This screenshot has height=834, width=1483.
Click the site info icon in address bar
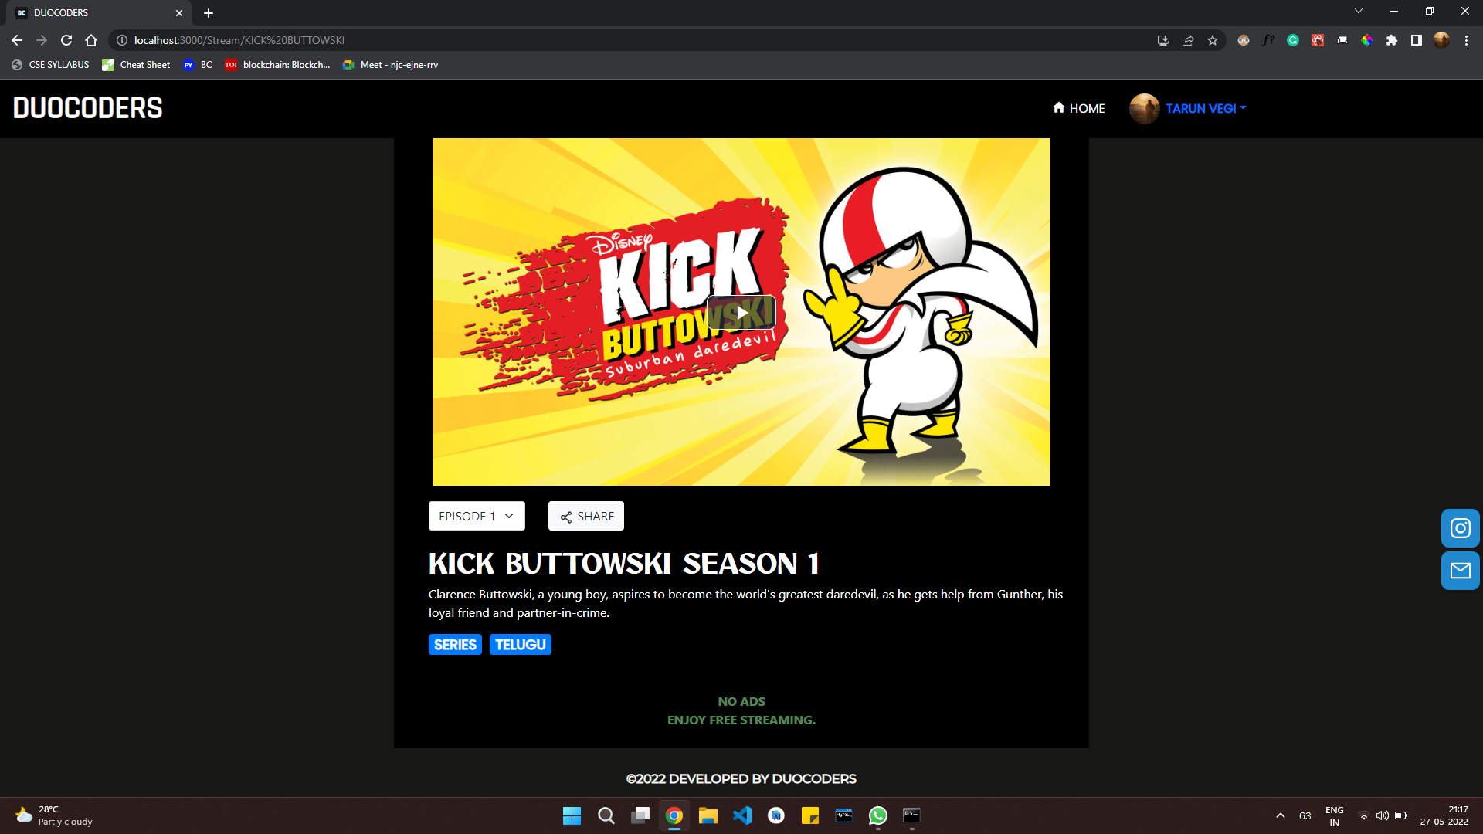[x=122, y=40]
